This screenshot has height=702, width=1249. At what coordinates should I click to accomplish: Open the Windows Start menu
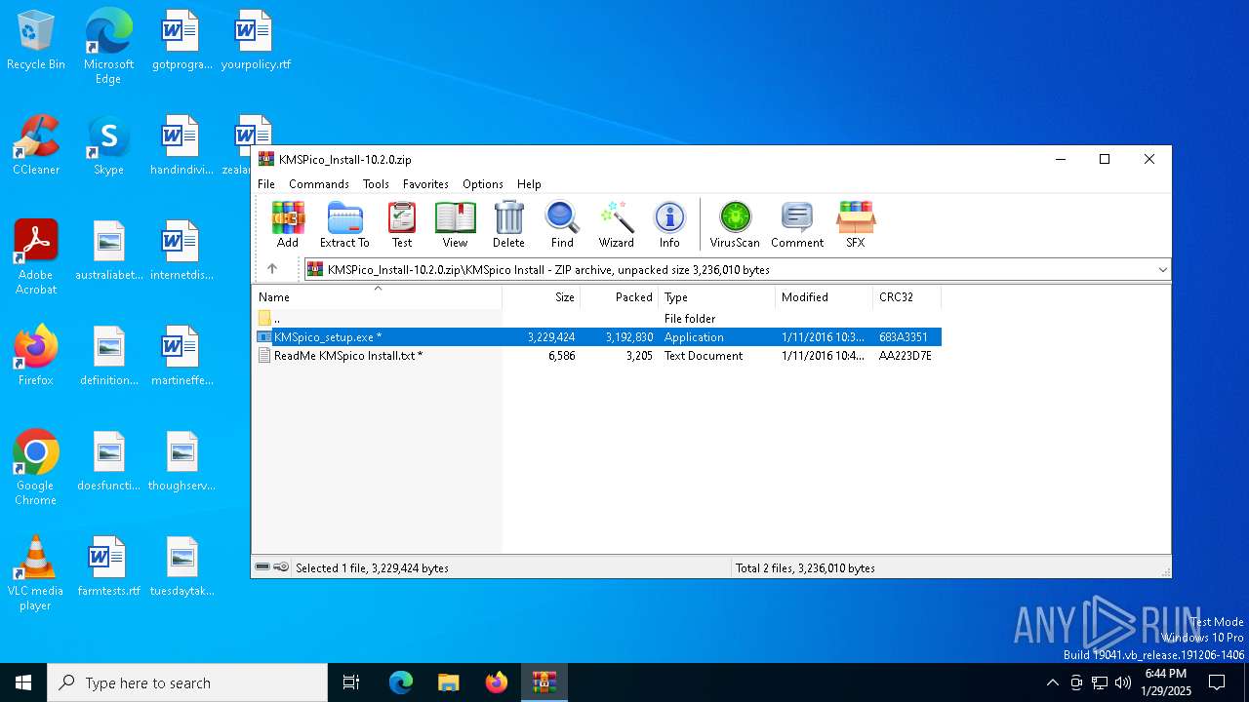tap(23, 682)
